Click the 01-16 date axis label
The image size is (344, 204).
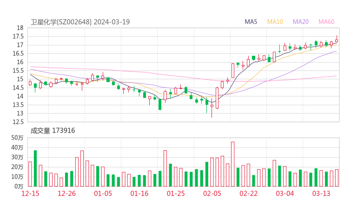tap(139, 193)
